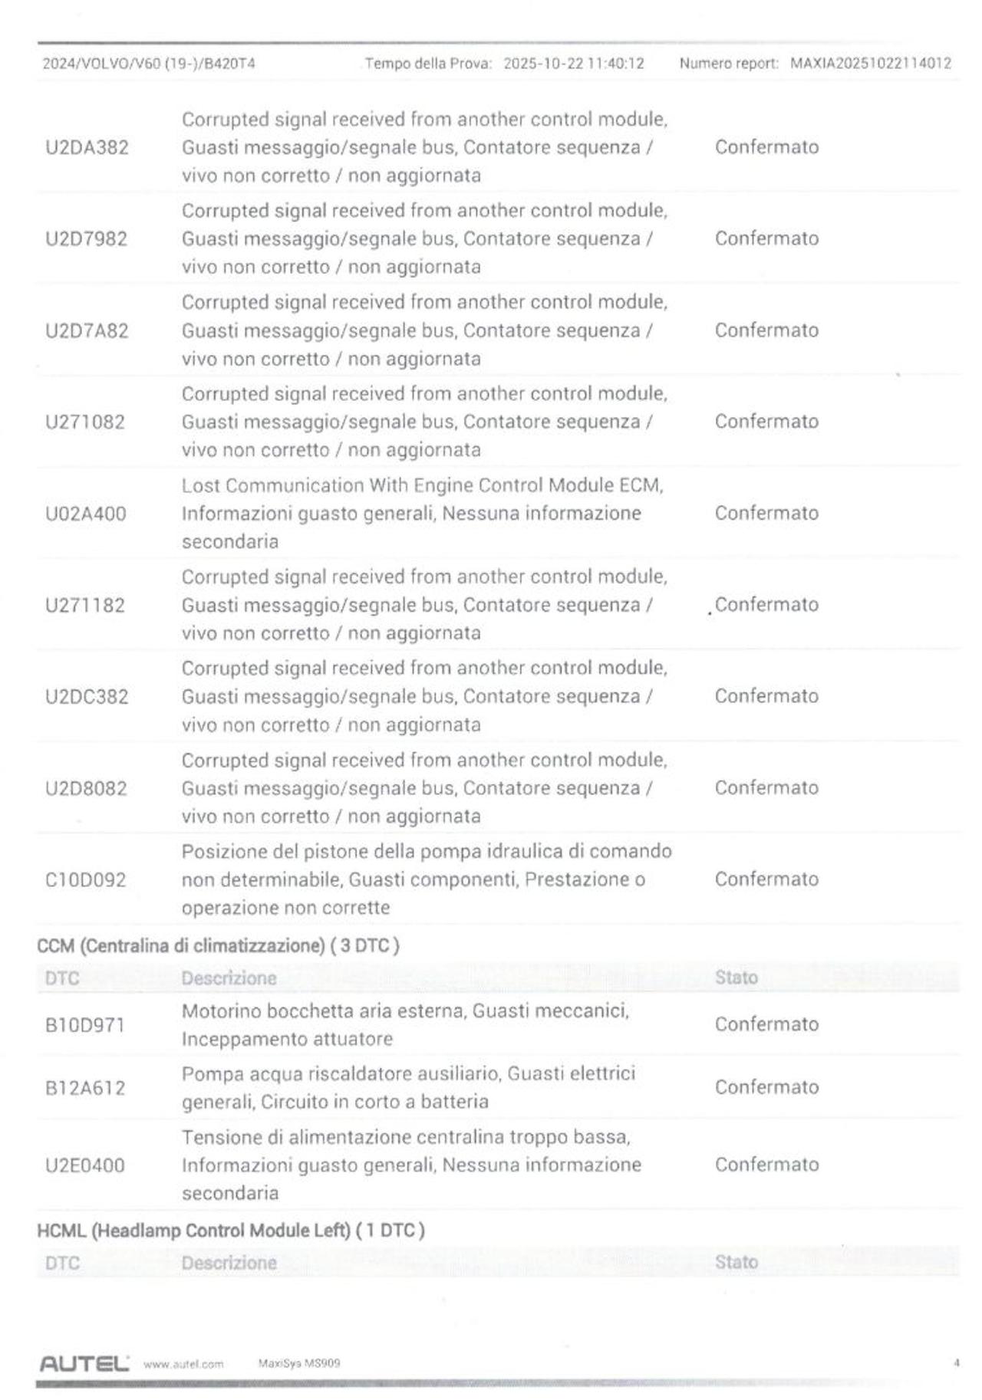Screen dimensions: 982x1400
Task: Select the U02A400 fault code
Action: (x=86, y=514)
